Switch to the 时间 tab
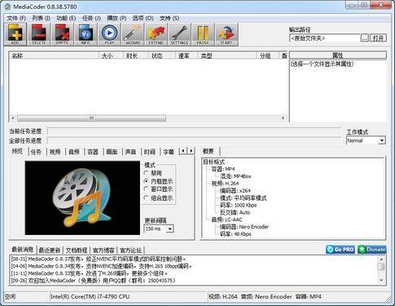The width and height of the screenshot is (395, 306). click(150, 152)
